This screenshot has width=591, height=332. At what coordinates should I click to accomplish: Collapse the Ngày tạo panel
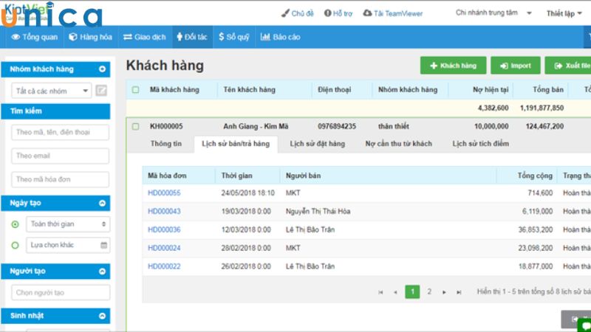point(102,204)
